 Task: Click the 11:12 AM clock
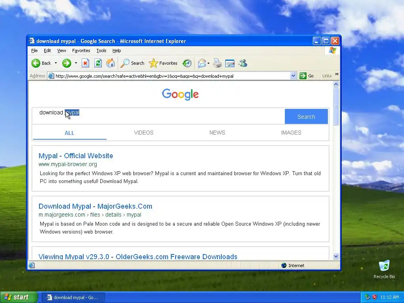pos(389,297)
